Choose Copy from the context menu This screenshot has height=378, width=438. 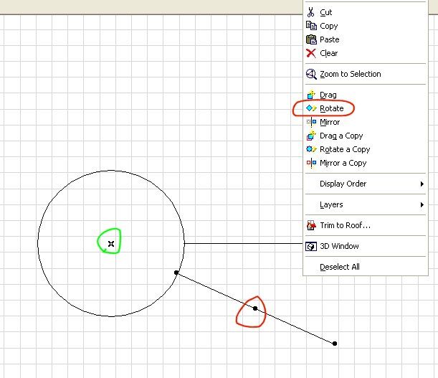pos(365,26)
